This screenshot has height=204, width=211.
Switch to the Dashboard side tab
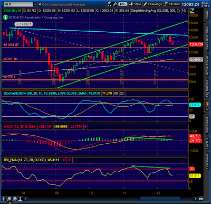pos(207,125)
